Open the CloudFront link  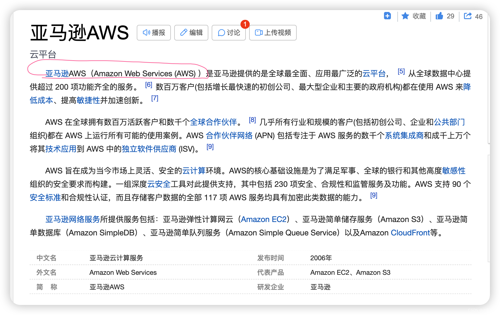(x=410, y=233)
